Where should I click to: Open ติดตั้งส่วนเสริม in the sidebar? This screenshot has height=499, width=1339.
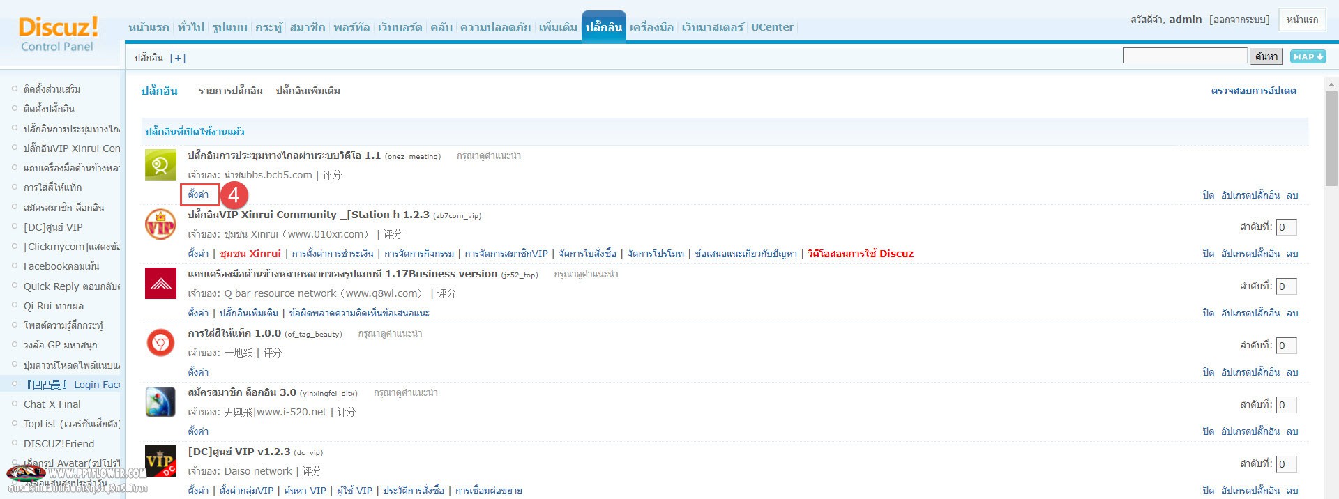pyautogui.click(x=52, y=89)
